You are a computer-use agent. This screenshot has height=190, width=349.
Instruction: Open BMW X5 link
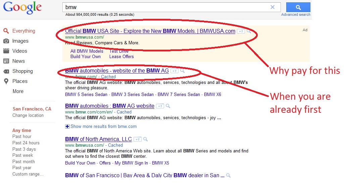160,163
